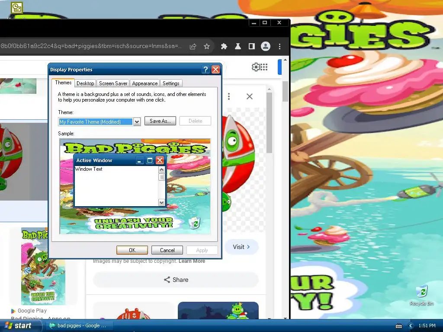
Task: Open Recycle Bin on desktop
Action: tap(421, 296)
